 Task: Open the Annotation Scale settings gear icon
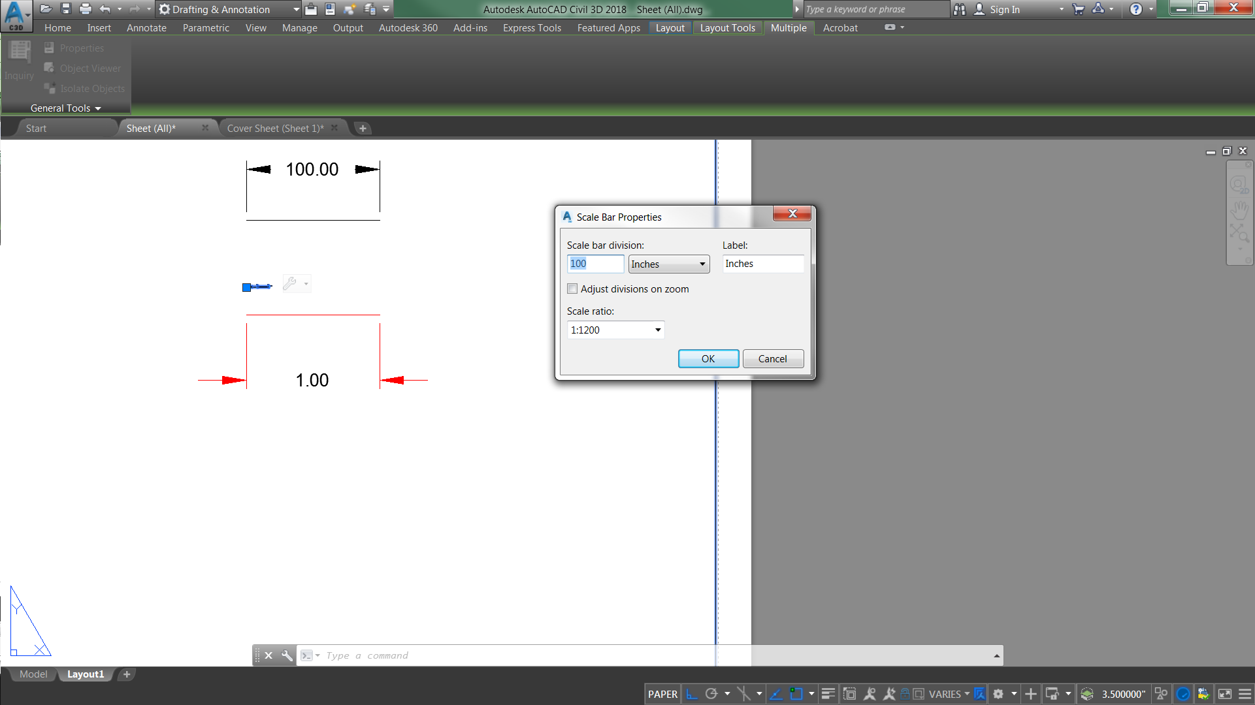click(x=998, y=694)
